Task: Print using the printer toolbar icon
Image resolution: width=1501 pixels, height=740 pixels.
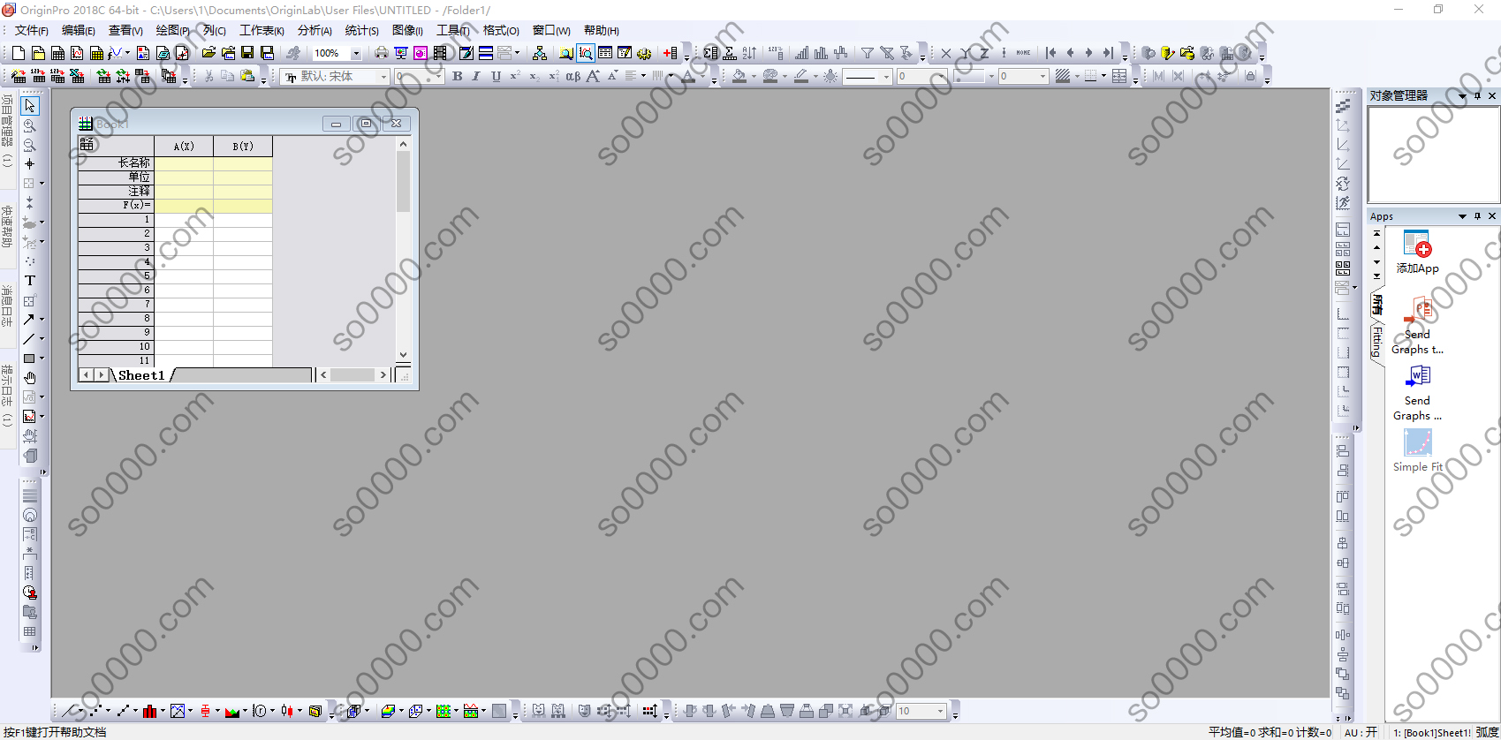Action: point(382,53)
